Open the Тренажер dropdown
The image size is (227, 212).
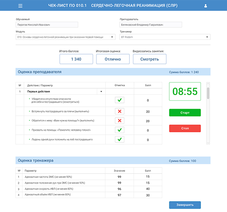(x=165, y=37)
